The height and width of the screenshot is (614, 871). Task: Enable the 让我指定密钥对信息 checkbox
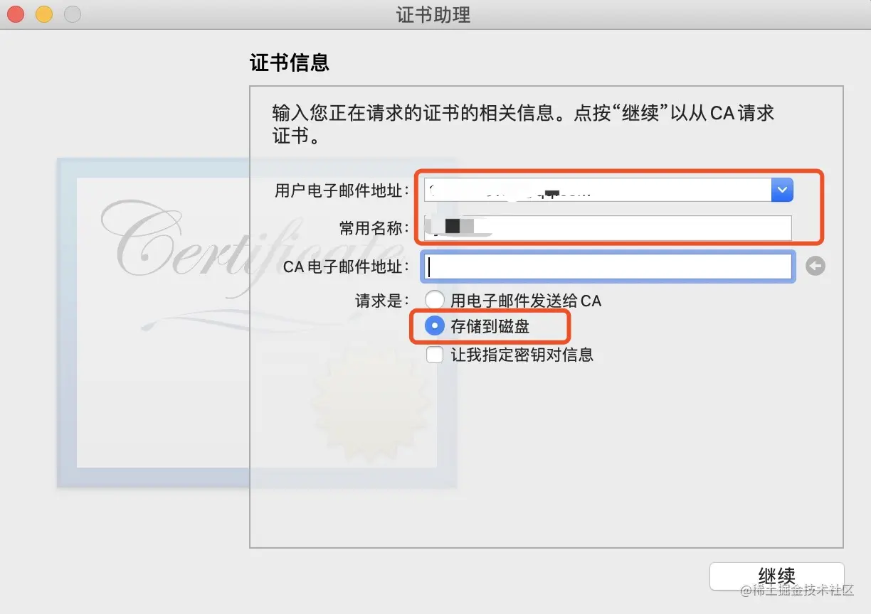(x=434, y=354)
